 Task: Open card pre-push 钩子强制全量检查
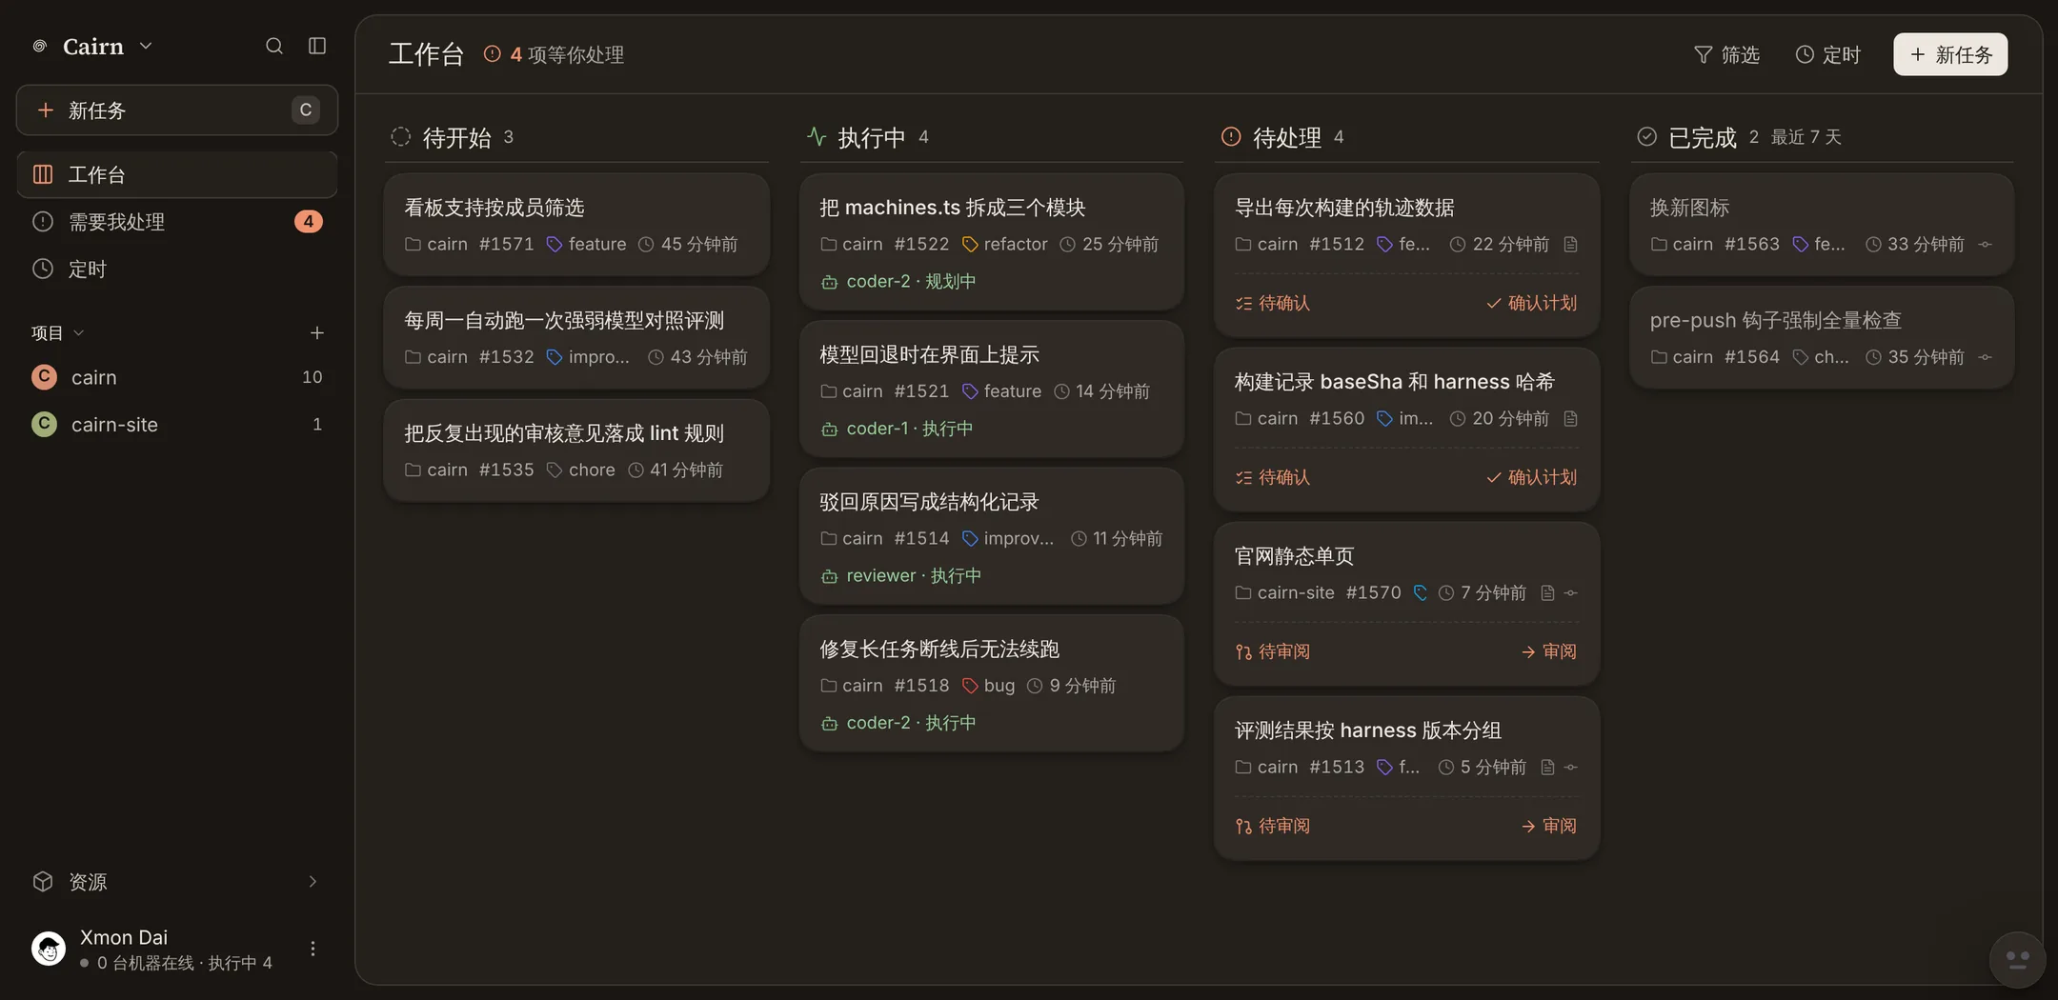click(x=1822, y=337)
